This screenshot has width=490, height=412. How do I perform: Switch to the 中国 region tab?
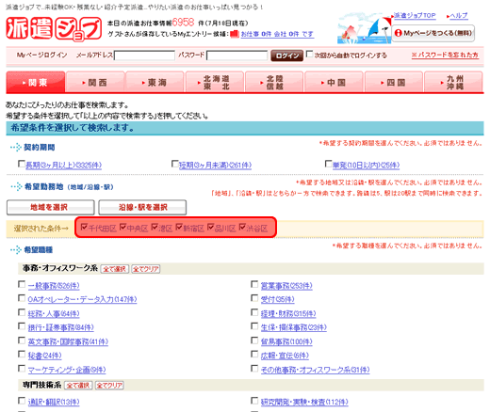pos(334,82)
